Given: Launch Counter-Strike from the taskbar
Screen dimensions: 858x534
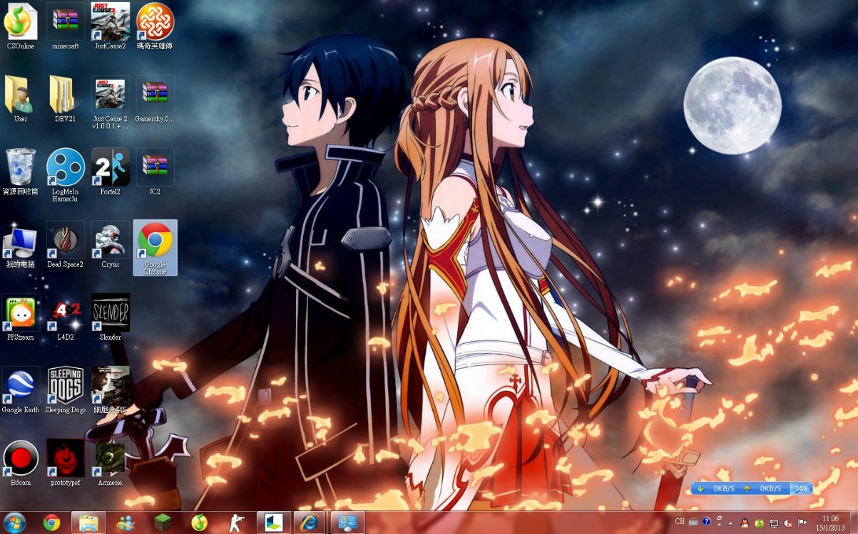Looking at the screenshot, I should 237,523.
